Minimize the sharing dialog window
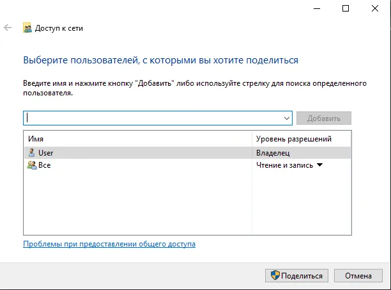391x290 pixels. click(317, 8)
